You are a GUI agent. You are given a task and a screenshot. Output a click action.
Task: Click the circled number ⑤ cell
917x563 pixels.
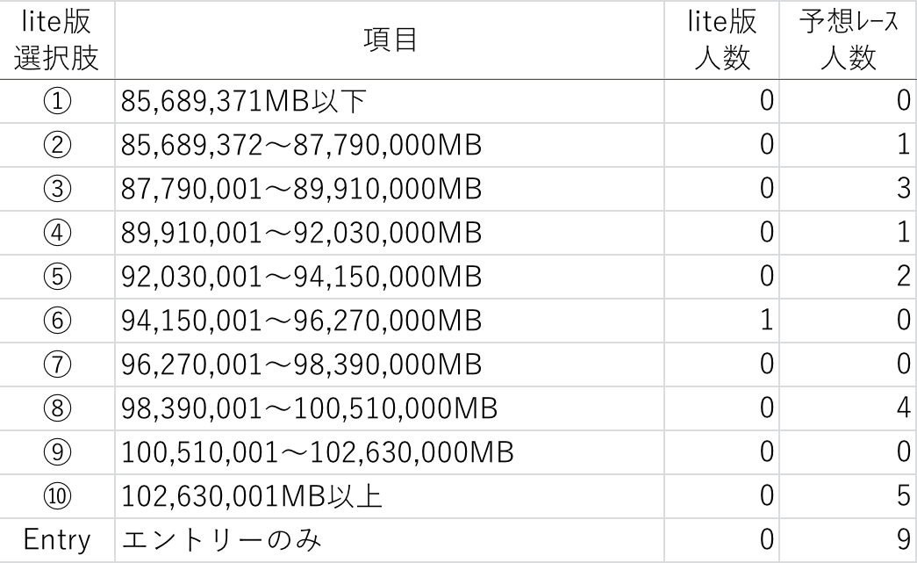pos(57,278)
